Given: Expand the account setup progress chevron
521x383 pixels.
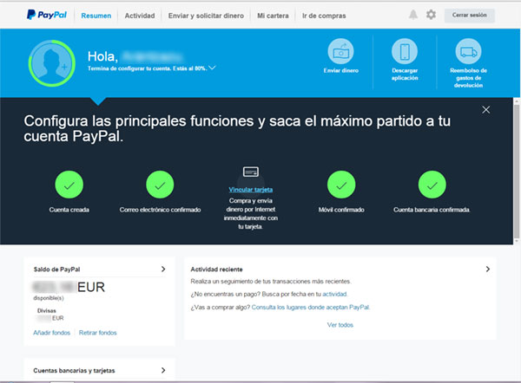Looking at the screenshot, I should click(x=212, y=68).
